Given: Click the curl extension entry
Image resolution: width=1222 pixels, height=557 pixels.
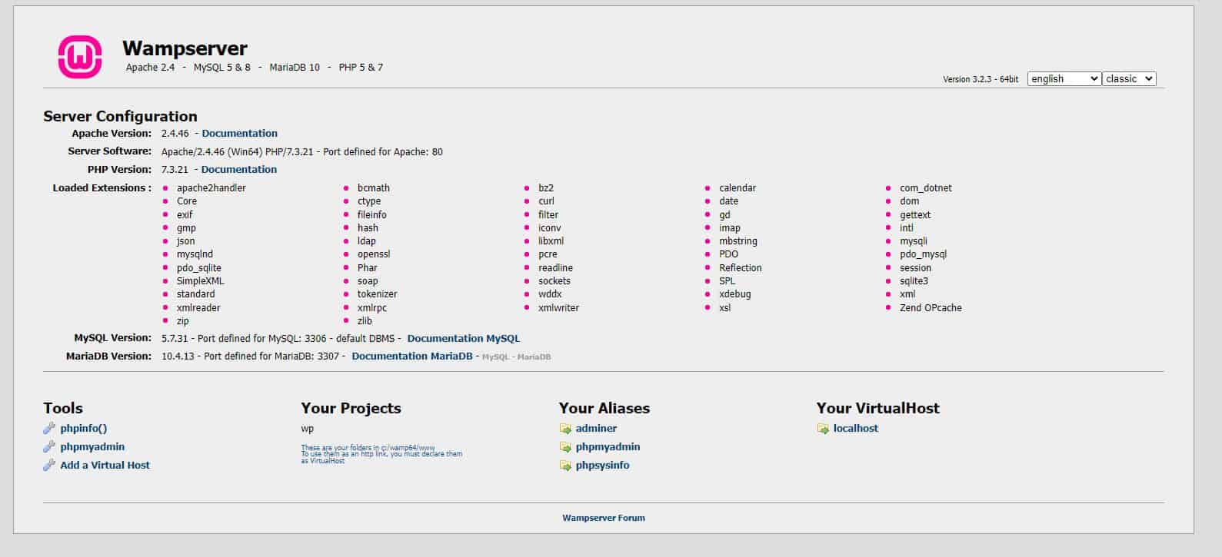Looking at the screenshot, I should point(546,201).
